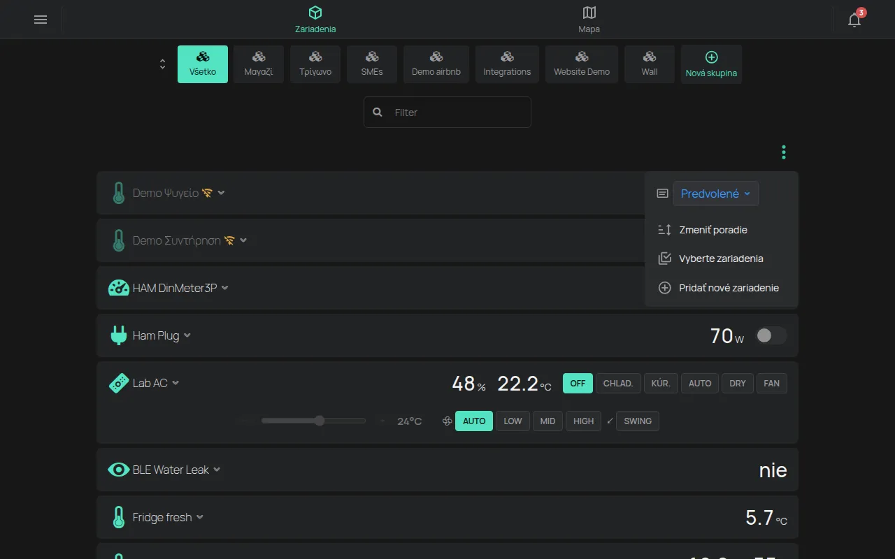The image size is (895, 559).
Task: Expand the Ham Plug device chevron
Action: 187,335
